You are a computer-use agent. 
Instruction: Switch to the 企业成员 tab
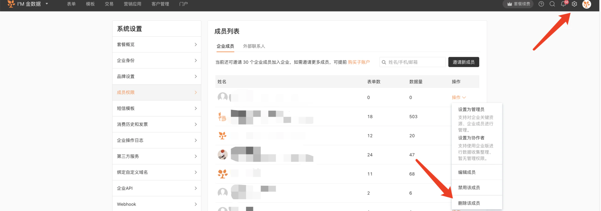click(225, 46)
